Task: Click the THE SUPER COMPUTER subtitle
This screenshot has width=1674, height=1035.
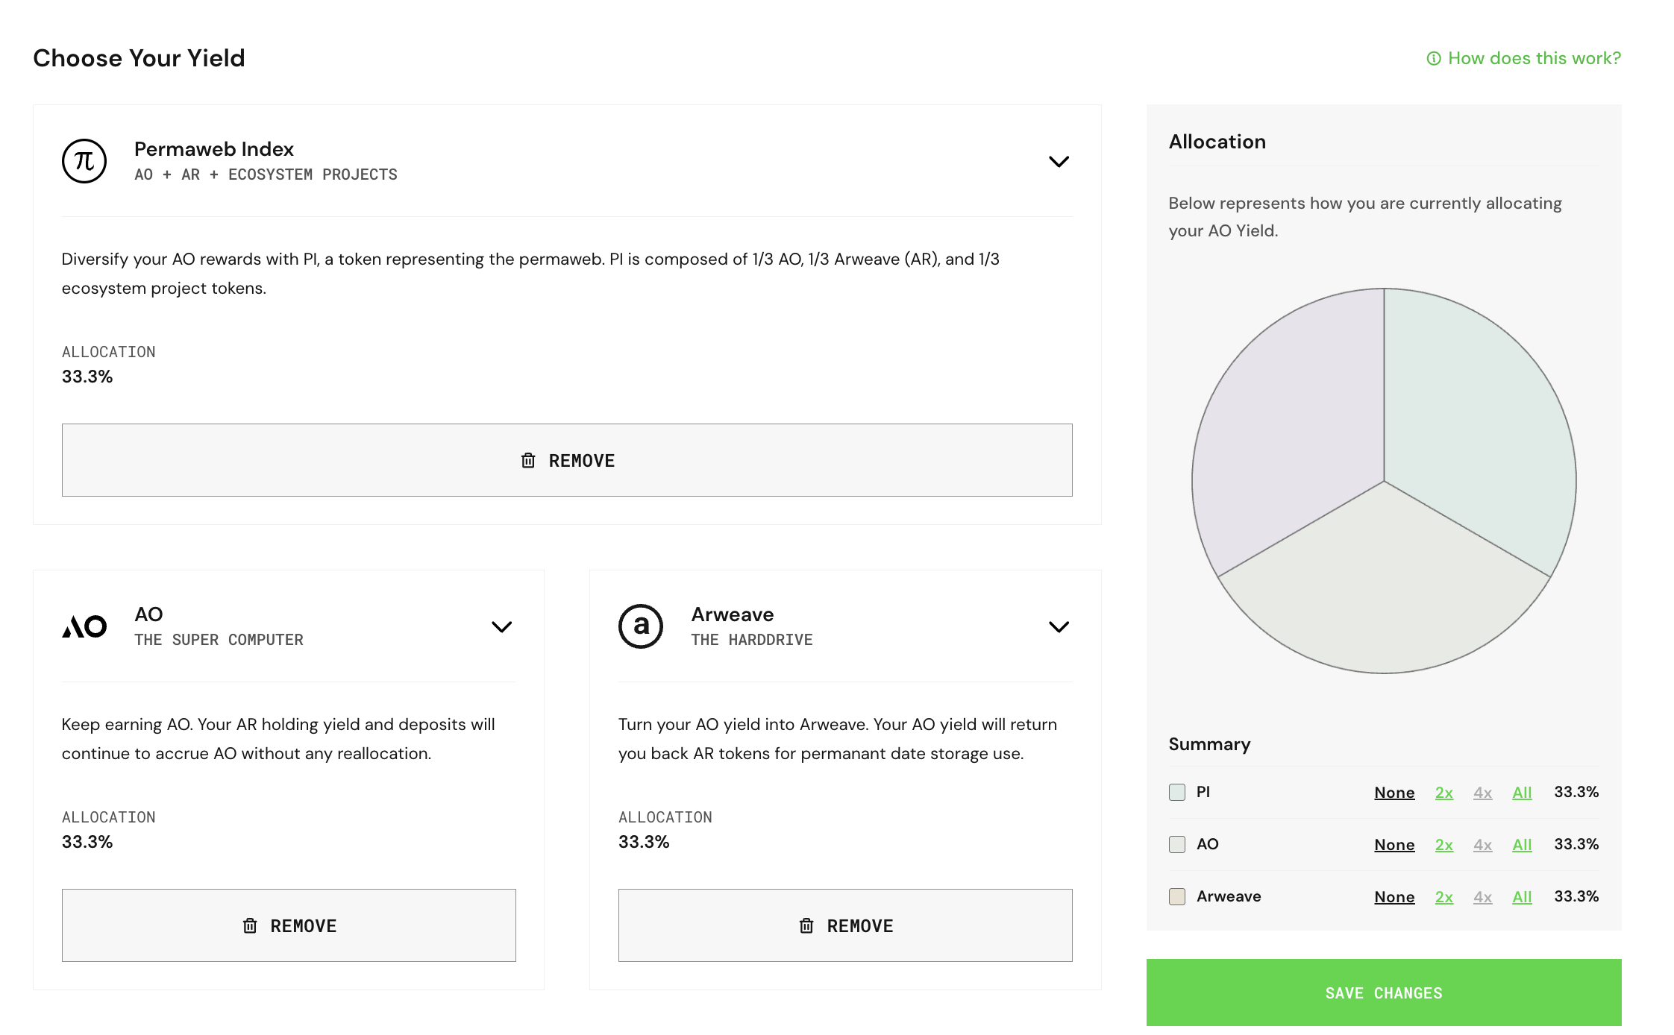Action: (x=219, y=640)
